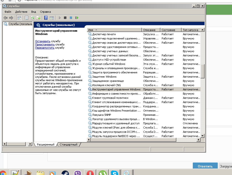Click the vertical scrollbar thumb in services list
Viewport: 232px width, 175px height.
coord(203,71)
